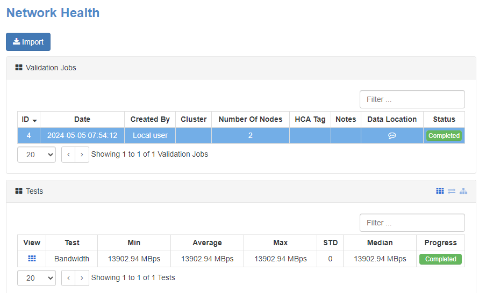Focus the Tests Filter input field

pyautogui.click(x=412, y=223)
